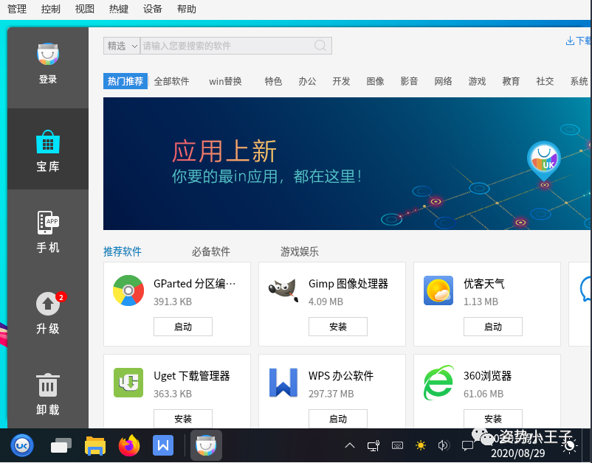Open the 管理 menu

[x=17, y=9]
